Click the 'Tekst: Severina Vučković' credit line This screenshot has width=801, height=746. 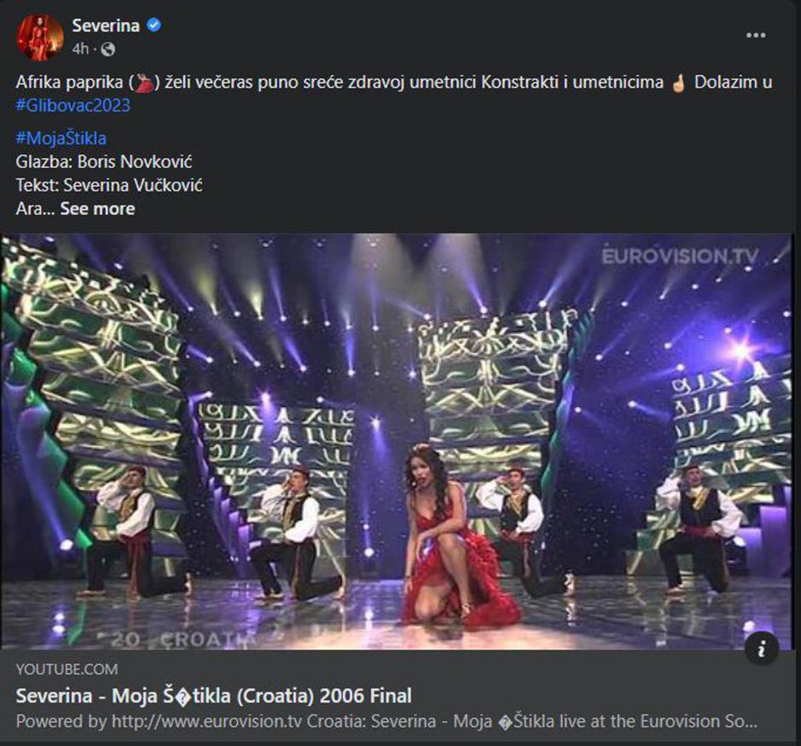(x=109, y=185)
